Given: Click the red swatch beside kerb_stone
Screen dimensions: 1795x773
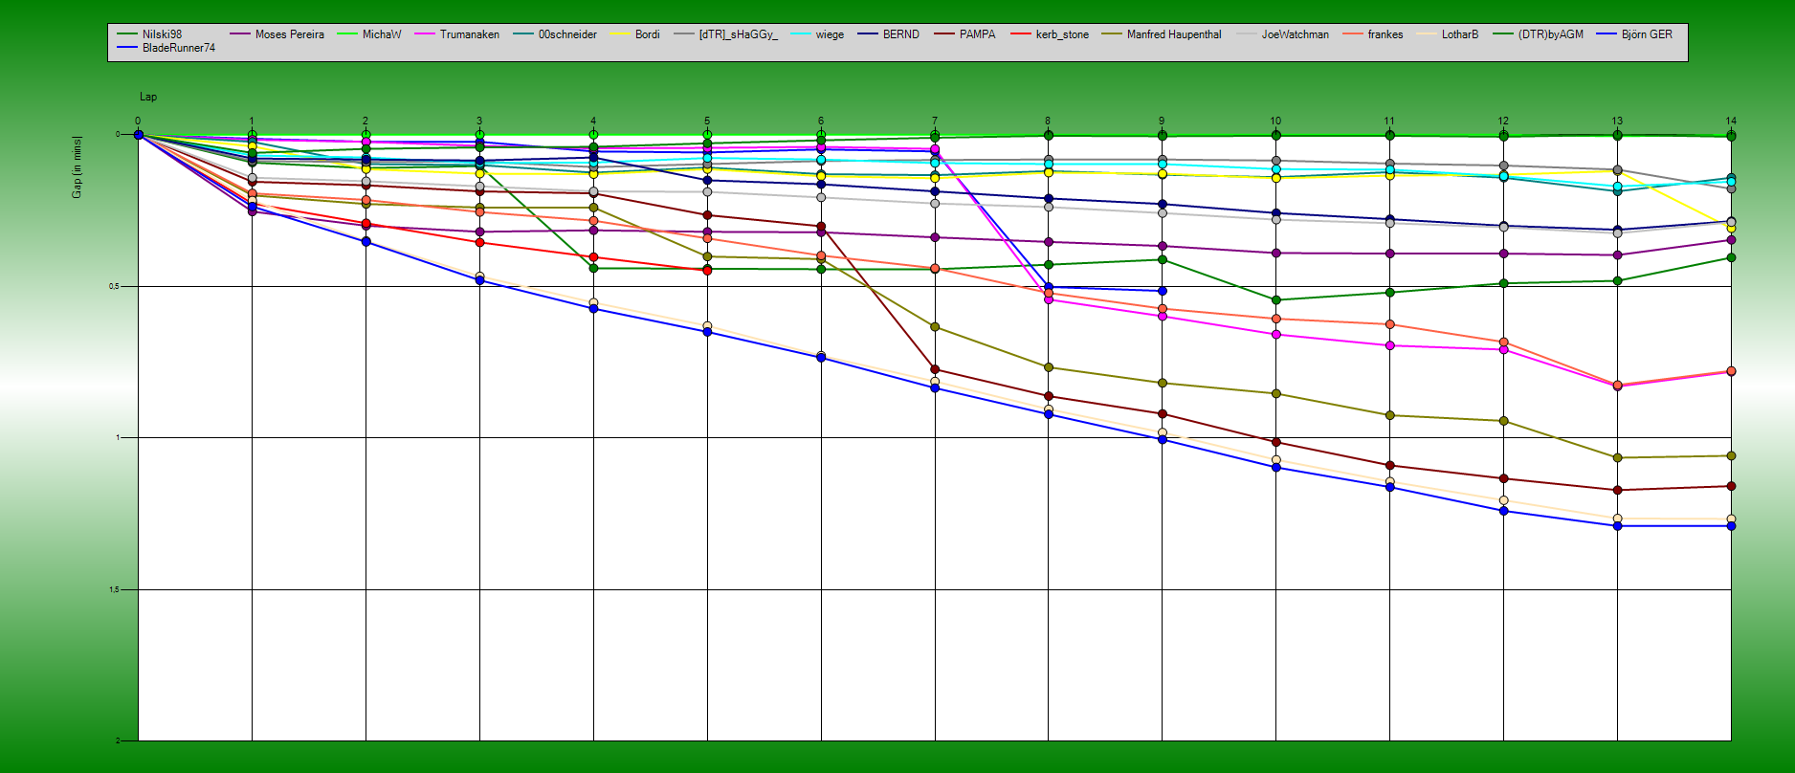Looking at the screenshot, I should [x=1021, y=34].
